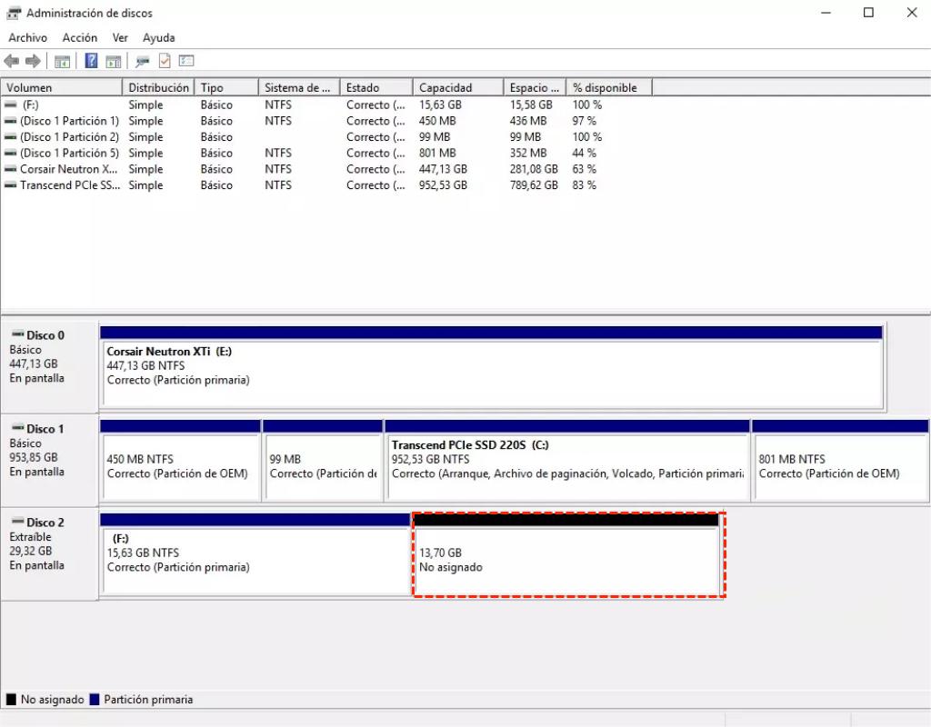This screenshot has width=931, height=727.
Task: Click the 447,13 GB capacity cell
Action: pos(443,169)
